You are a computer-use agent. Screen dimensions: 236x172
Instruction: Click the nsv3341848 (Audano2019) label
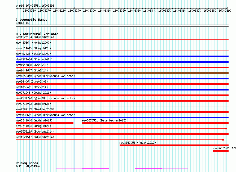pos(34,120)
